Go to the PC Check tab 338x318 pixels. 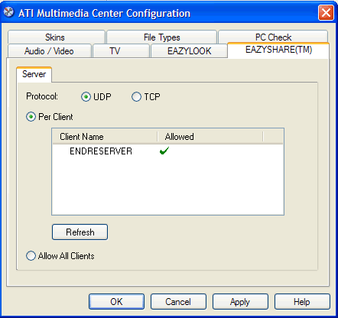[273, 37]
